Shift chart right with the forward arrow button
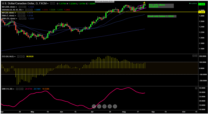The height and width of the screenshot is (114, 208). (115, 106)
